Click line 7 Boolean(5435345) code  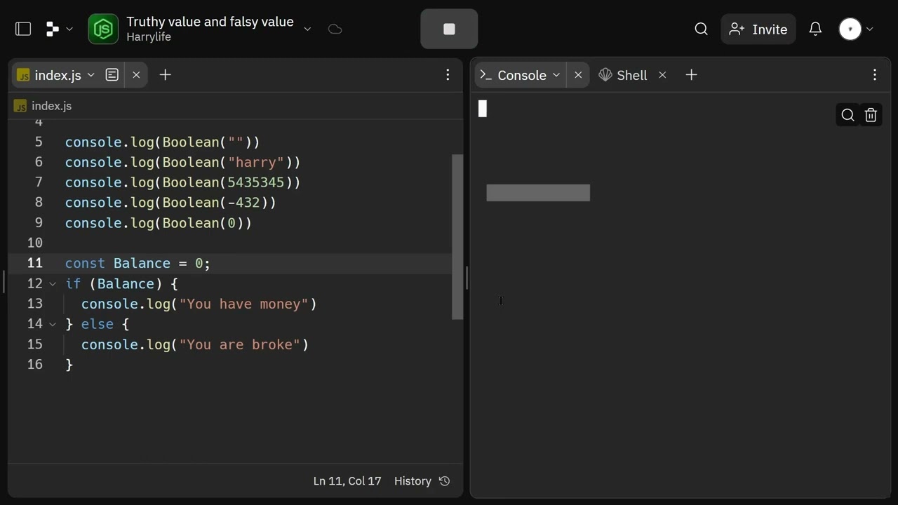point(182,183)
